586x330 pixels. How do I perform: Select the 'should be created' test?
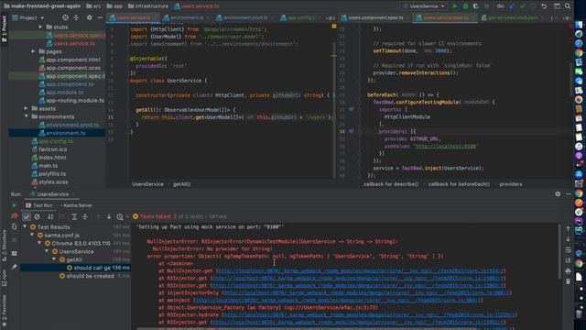pyautogui.click(x=90, y=276)
